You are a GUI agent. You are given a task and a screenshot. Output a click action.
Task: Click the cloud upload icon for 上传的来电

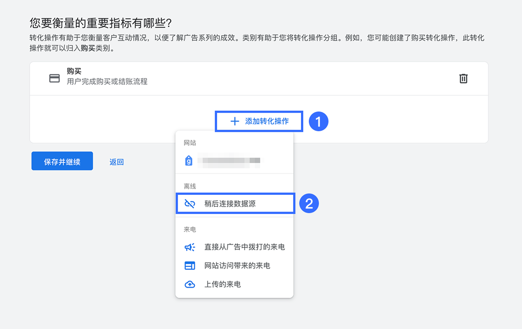(x=189, y=284)
